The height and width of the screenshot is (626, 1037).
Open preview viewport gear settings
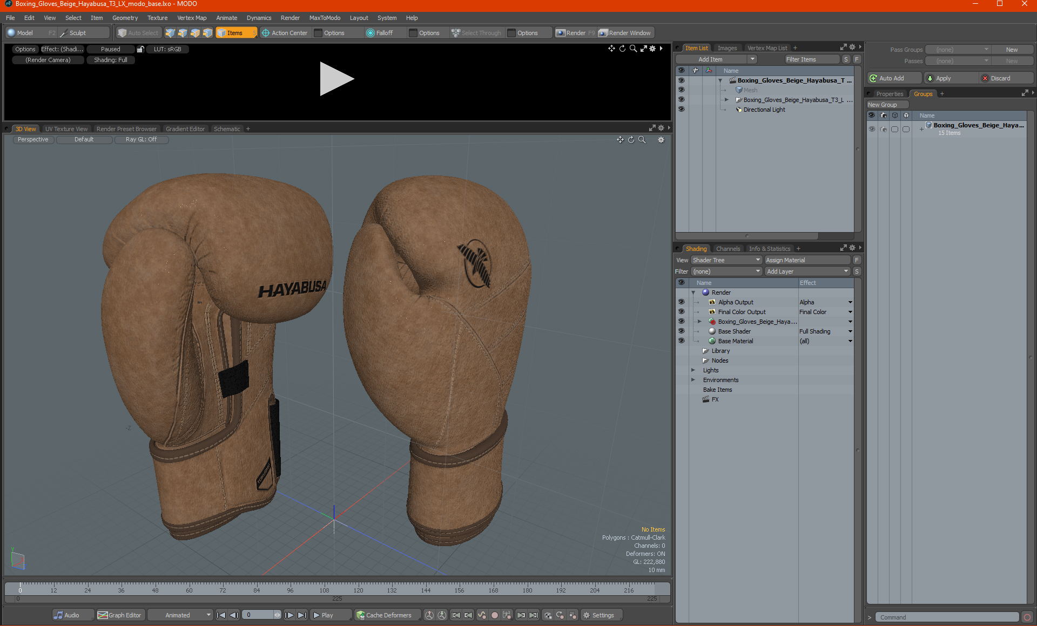652,49
